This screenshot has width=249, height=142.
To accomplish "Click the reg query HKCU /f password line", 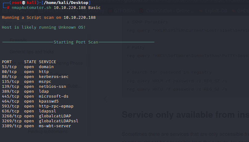I will click(x=177, y=89).
